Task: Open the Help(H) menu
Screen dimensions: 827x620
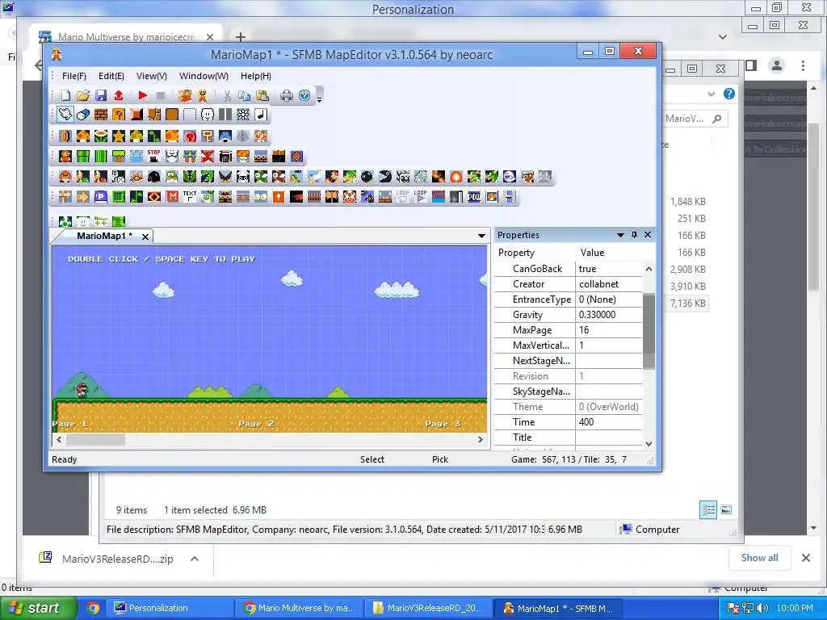Action: pyautogui.click(x=256, y=76)
